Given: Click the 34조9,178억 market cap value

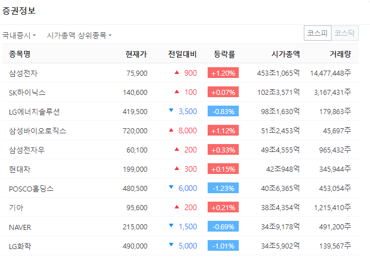Looking at the screenshot, I should click(x=281, y=227).
